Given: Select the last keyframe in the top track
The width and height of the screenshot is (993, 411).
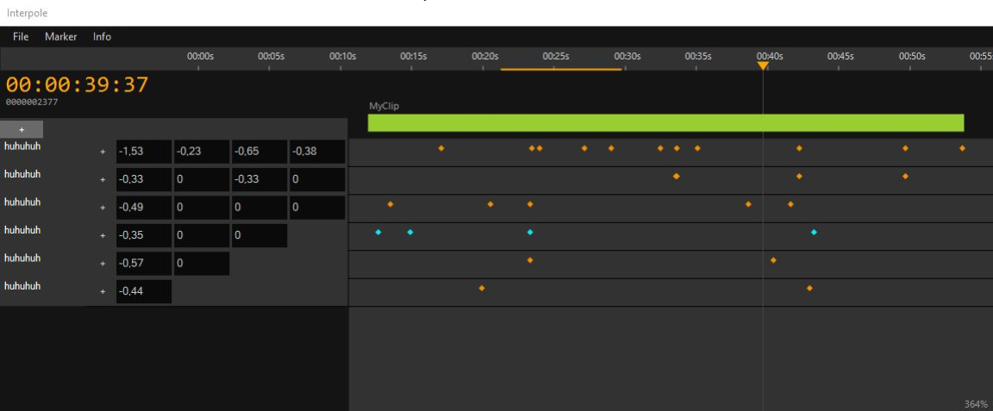Looking at the screenshot, I should (x=962, y=148).
